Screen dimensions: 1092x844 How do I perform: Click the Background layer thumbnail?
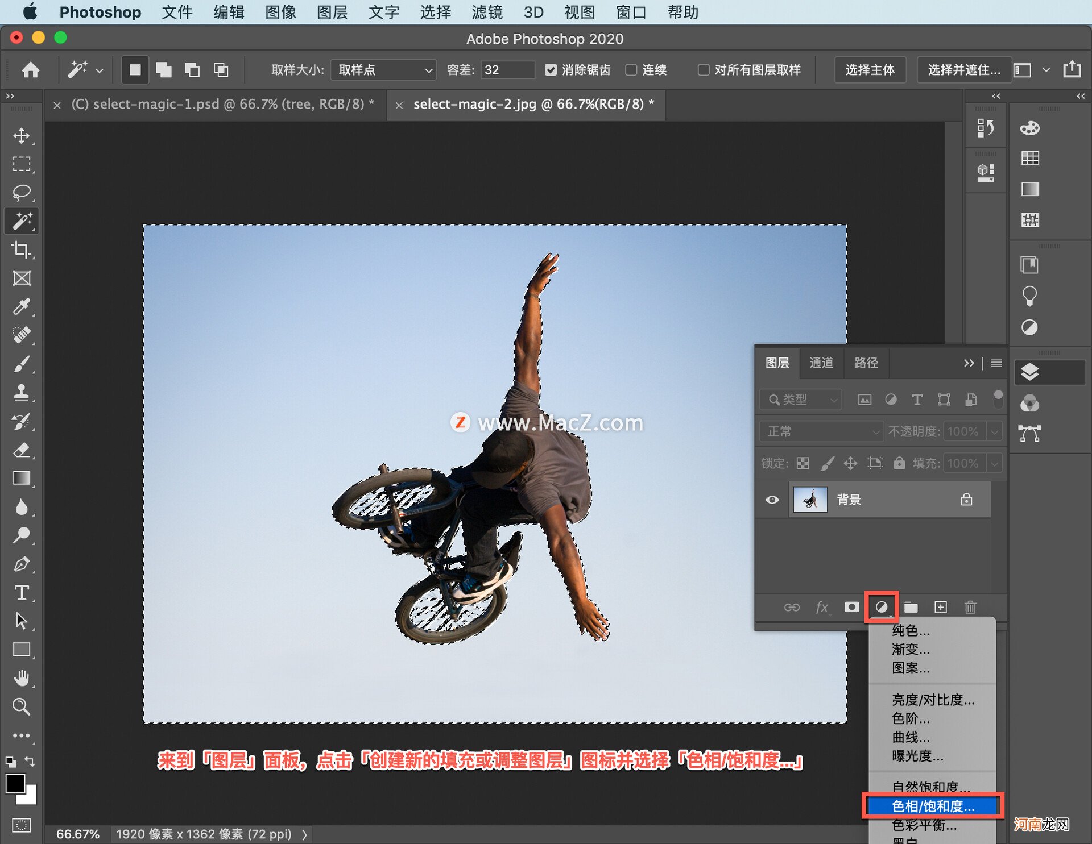[x=806, y=498]
